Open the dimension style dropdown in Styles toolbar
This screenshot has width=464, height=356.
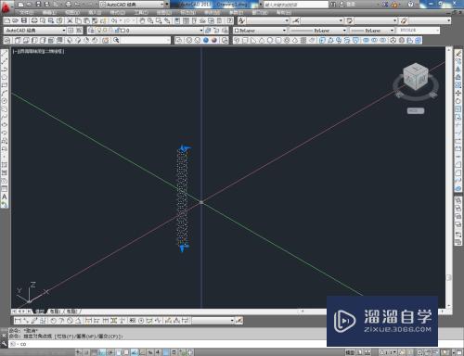pos(322,20)
